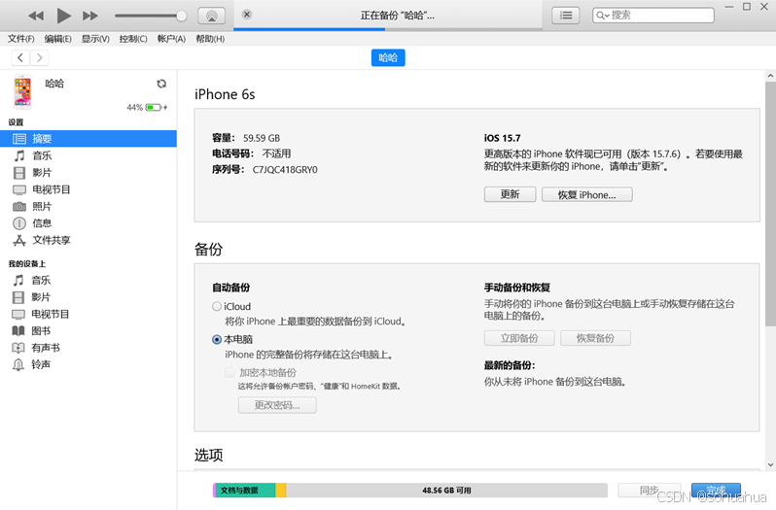776x510 pixels.
Task: Click the serial number C7JQC418GRY0
Action: coord(285,169)
